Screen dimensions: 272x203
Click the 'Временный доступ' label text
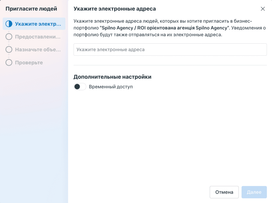point(111,87)
